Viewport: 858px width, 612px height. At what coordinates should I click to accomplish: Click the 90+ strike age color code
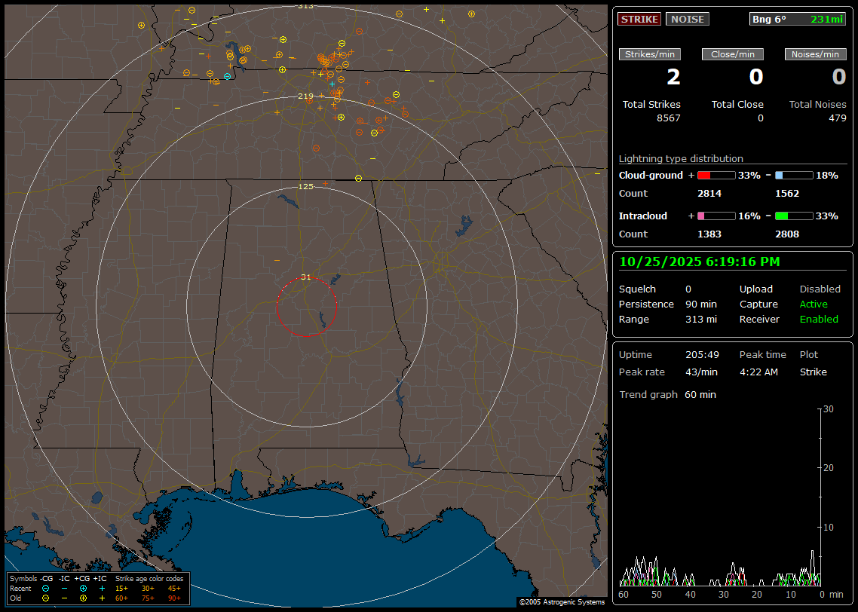pos(174,598)
